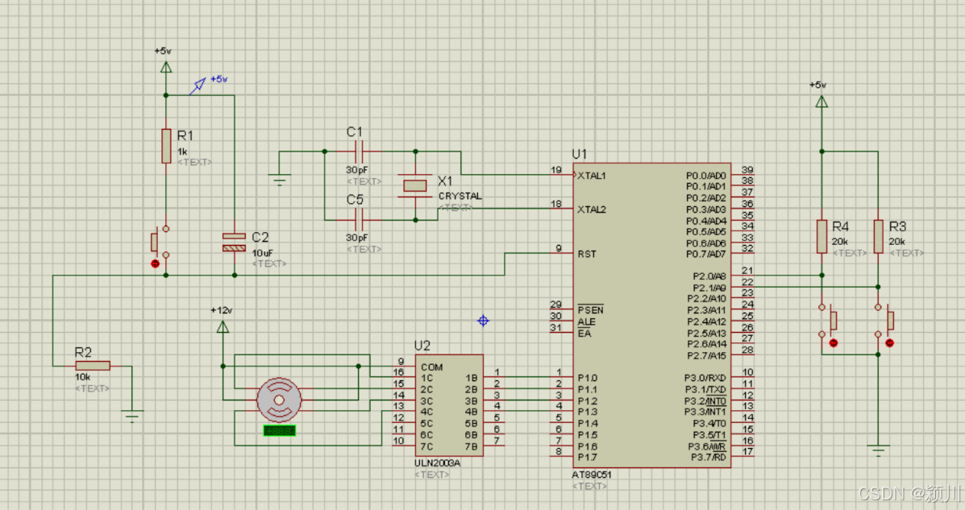965x510 pixels.
Task: Click the P3.7/RD pin label
Action: click(x=709, y=457)
